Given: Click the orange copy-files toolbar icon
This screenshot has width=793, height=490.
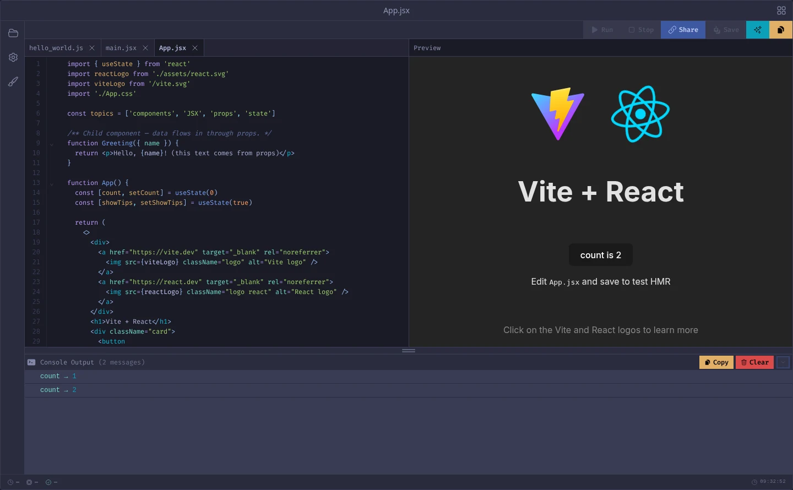Looking at the screenshot, I should coord(781,30).
